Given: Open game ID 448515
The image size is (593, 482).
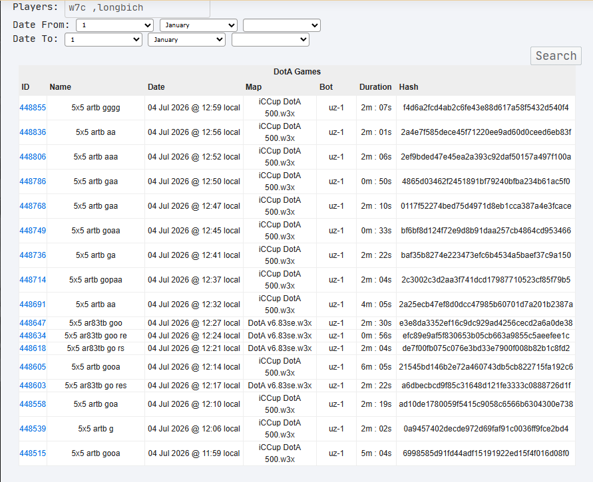Looking at the screenshot, I should pos(33,453).
